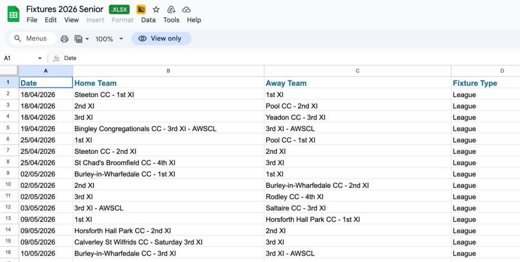520x262 pixels.
Task: Click the Google Sheets home logo
Action: pyautogui.click(x=13, y=14)
